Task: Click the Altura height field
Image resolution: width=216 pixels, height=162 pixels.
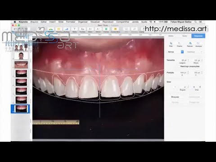Action: point(196,60)
